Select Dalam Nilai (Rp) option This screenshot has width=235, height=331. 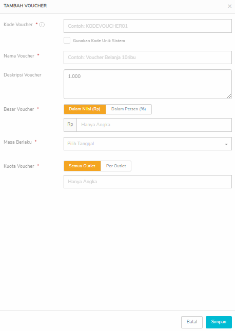tap(85, 109)
